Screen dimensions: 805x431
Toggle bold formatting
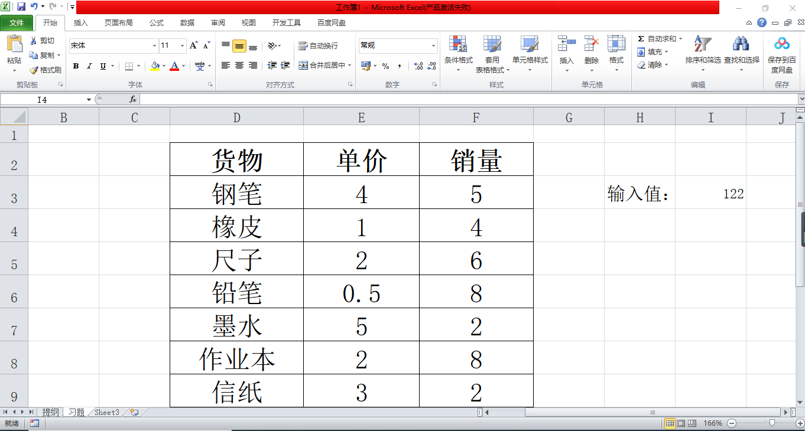(76, 66)
